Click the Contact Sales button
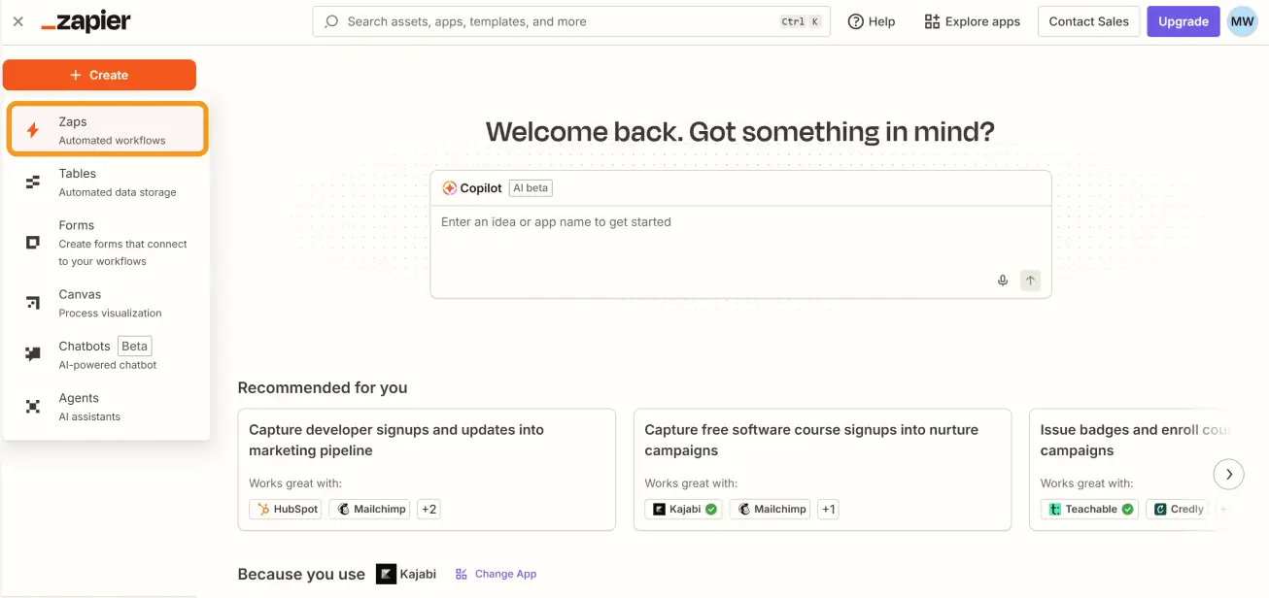The width and height of the screenshot is (1269, 598). click(x=1088, y=21)
